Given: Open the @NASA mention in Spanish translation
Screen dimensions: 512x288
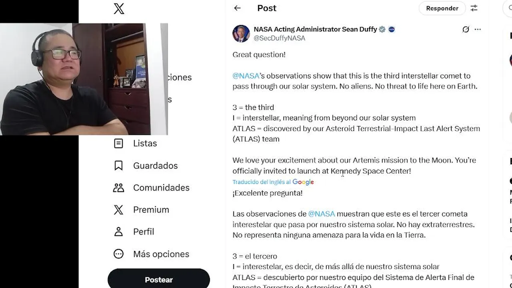Looking at the screenshot, I should 322,214.
